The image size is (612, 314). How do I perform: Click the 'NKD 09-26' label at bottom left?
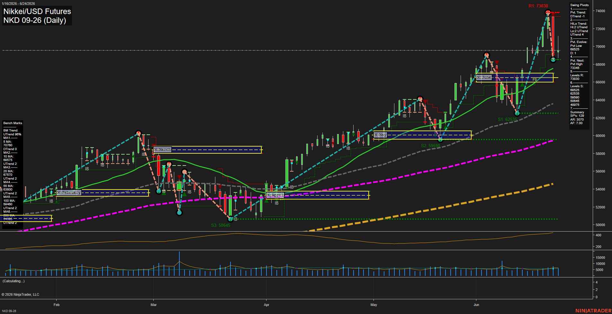click(x=9, y=311)
